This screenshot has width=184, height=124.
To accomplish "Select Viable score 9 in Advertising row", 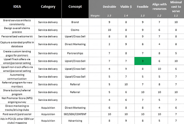I will (126, 121).
